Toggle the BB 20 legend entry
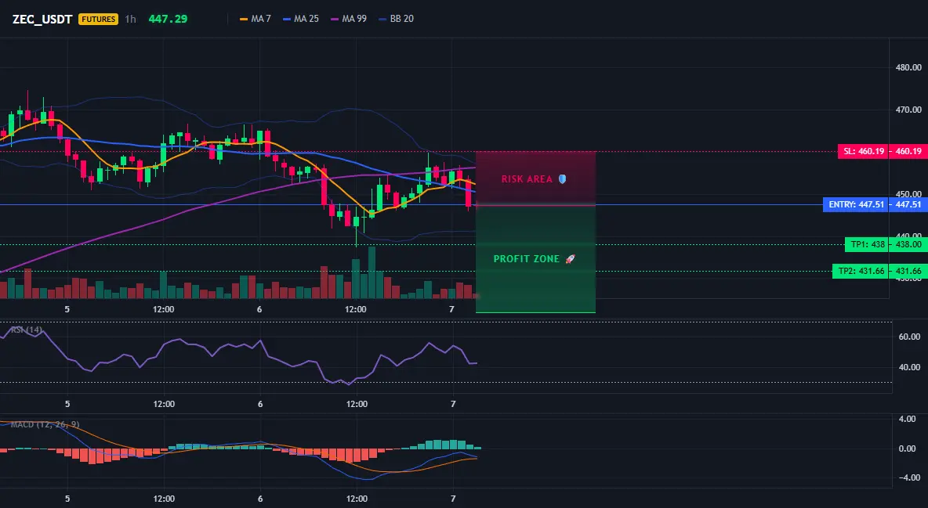Viewport: 928px width, 508px height. [x=396, y=19]
